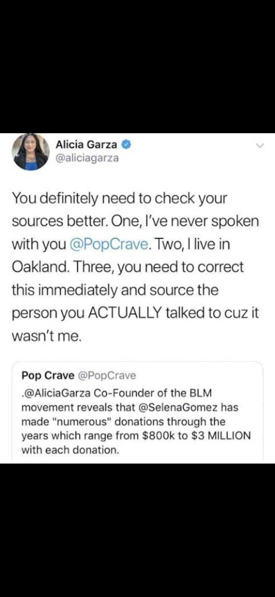The width and height of the screenshot is (275, 597).
Task: Click the @aliciagarza handle
Action: pos(87,158)
